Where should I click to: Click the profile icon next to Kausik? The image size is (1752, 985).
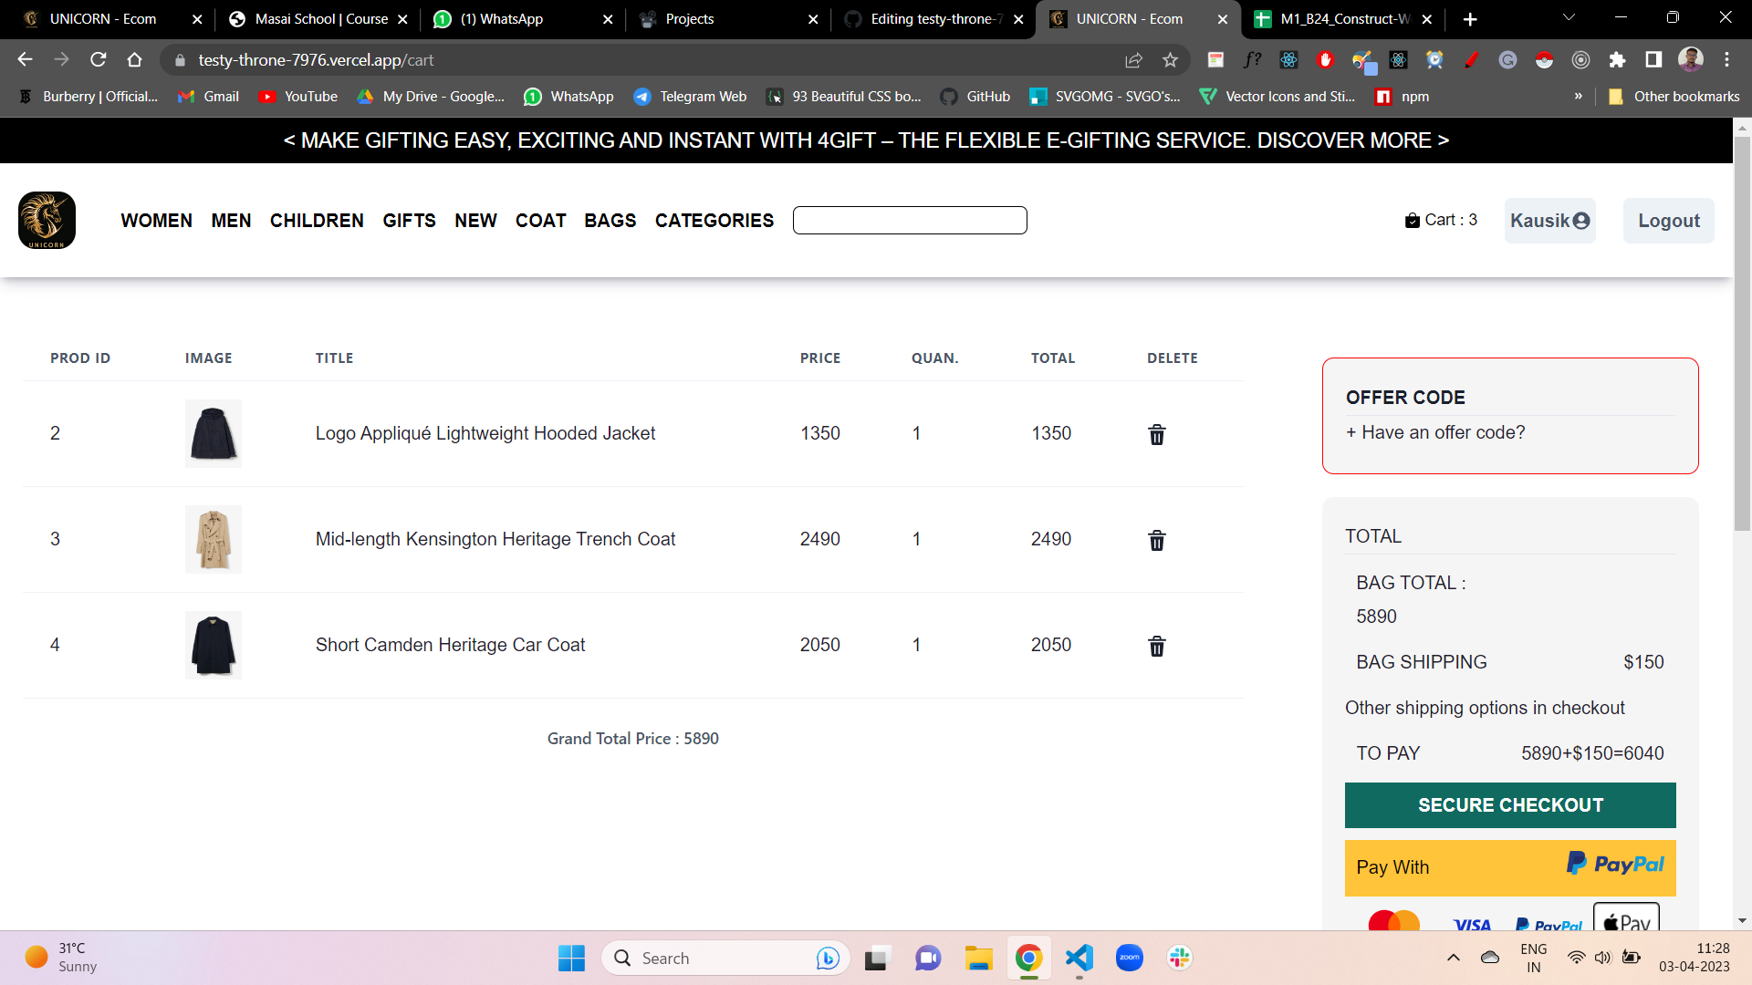[x=1580, y=220]
